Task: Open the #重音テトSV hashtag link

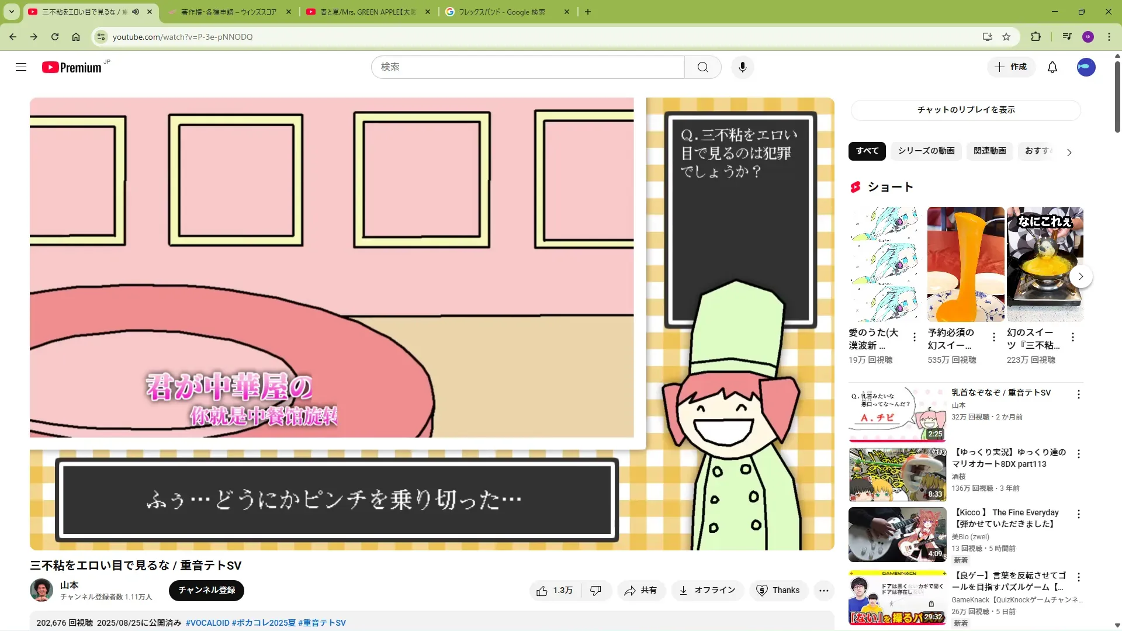Action: point(321,623)
